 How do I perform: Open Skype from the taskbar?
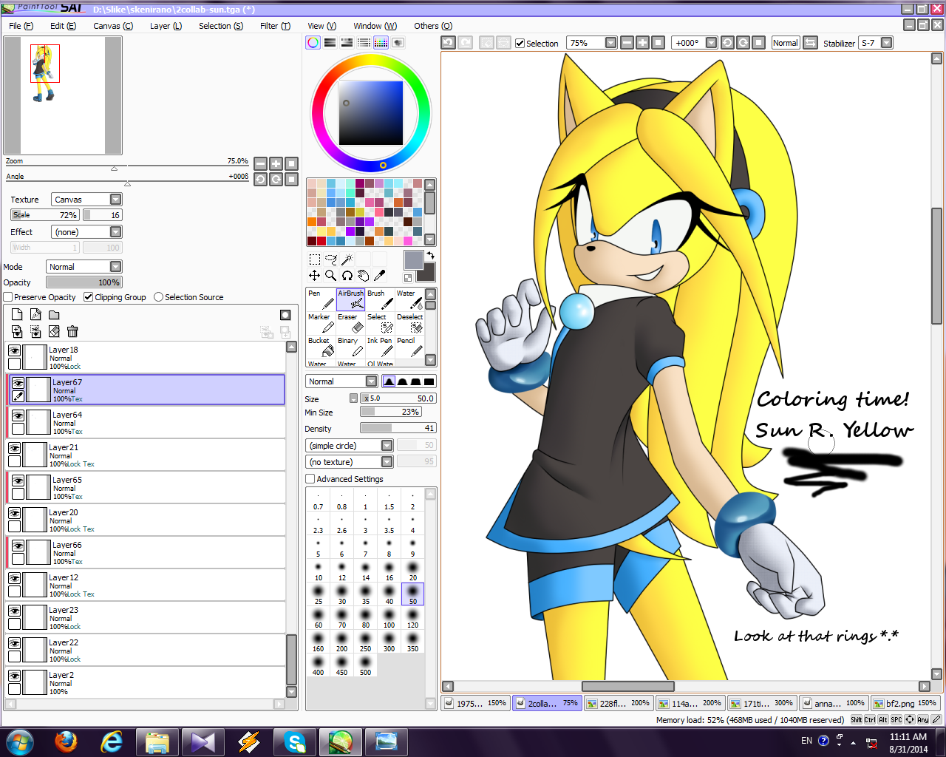click(x=294, y=741)
